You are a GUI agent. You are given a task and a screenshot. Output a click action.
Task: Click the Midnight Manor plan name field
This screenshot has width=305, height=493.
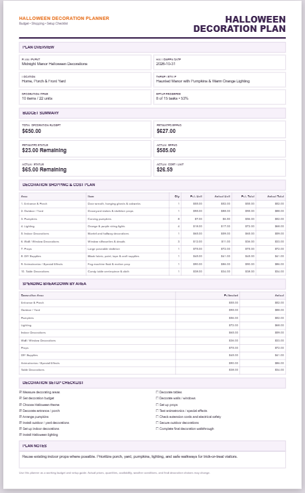point(85,62)
